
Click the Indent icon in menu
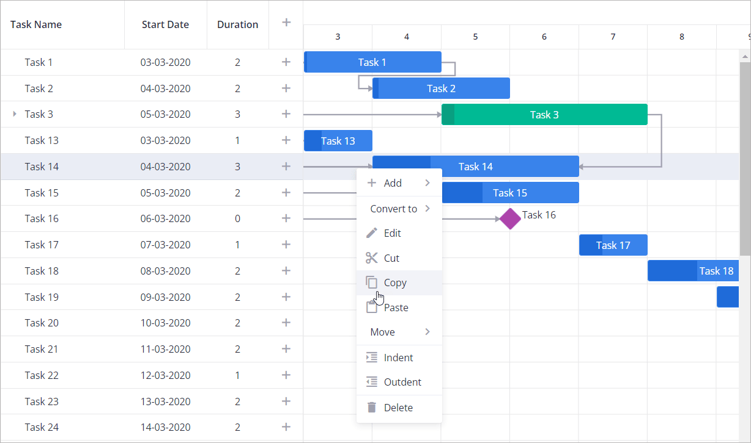(371, 358)
